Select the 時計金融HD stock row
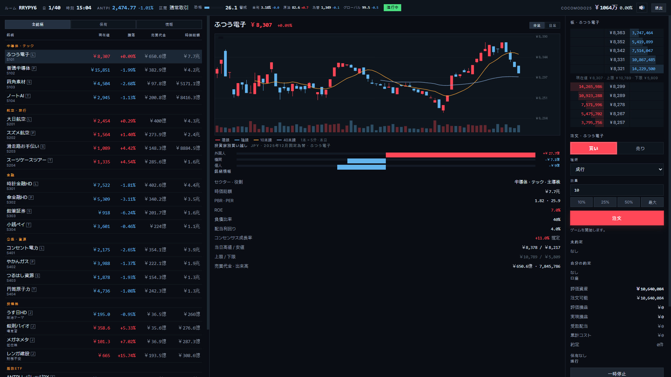671x377 pixels. [x=103, y=186]
